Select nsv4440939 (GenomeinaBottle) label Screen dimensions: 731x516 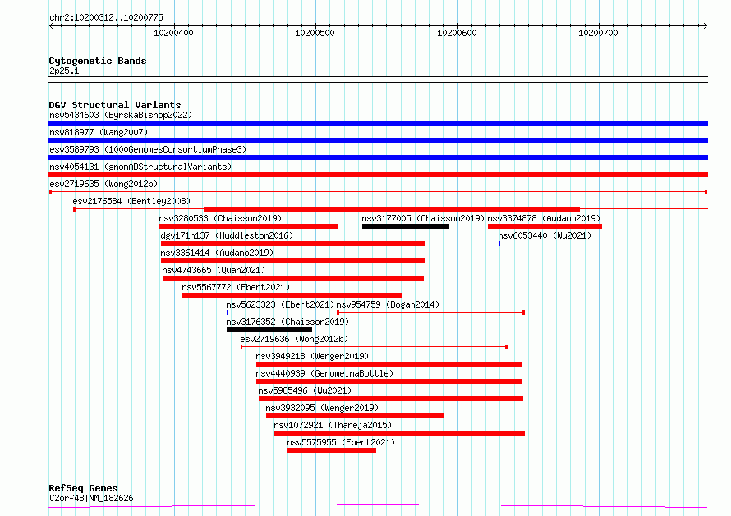(324, 373)
